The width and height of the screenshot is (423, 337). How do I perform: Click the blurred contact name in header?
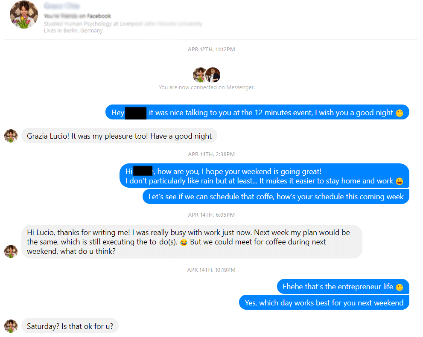(x=62, y=6)
